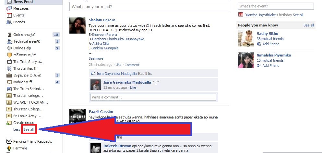Screen dimensions: 322x153
Task: Collapse the groups list with Less
Action: tap(17, 129)
